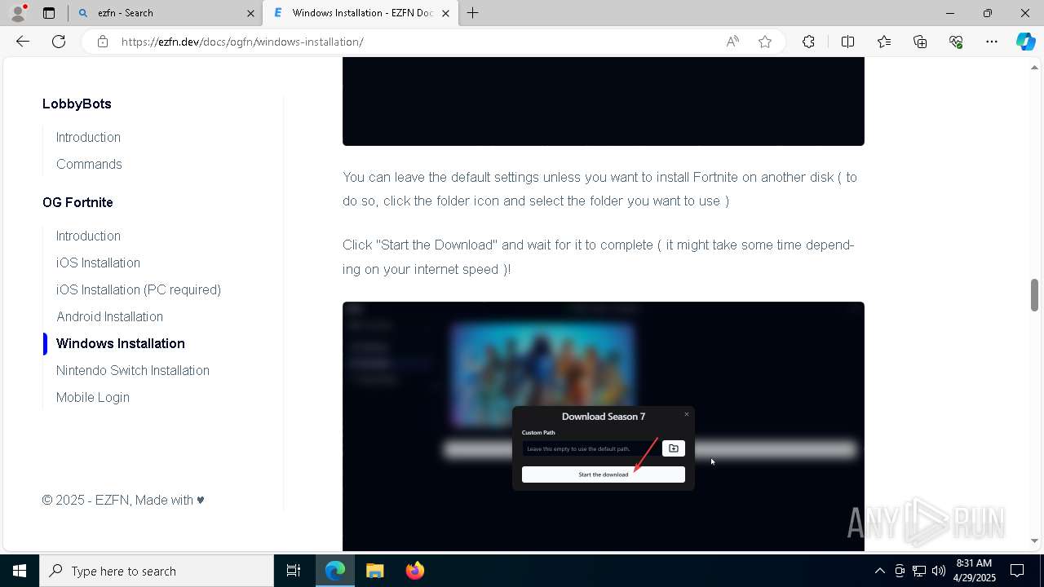Open the Edge profile icon
This screenshot has width=1044, height=587.
tap(18, 13)
